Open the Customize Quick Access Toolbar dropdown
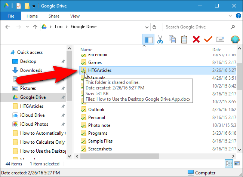 [x=34, y=6]
